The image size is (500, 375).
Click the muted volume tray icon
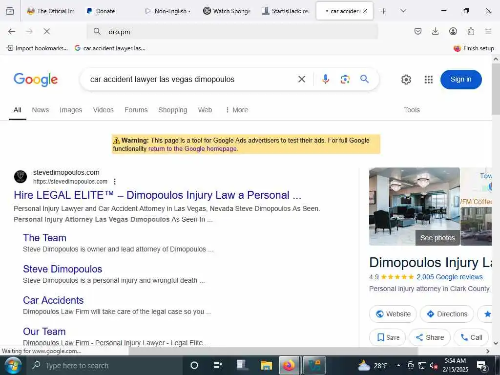tap(434, 366)
